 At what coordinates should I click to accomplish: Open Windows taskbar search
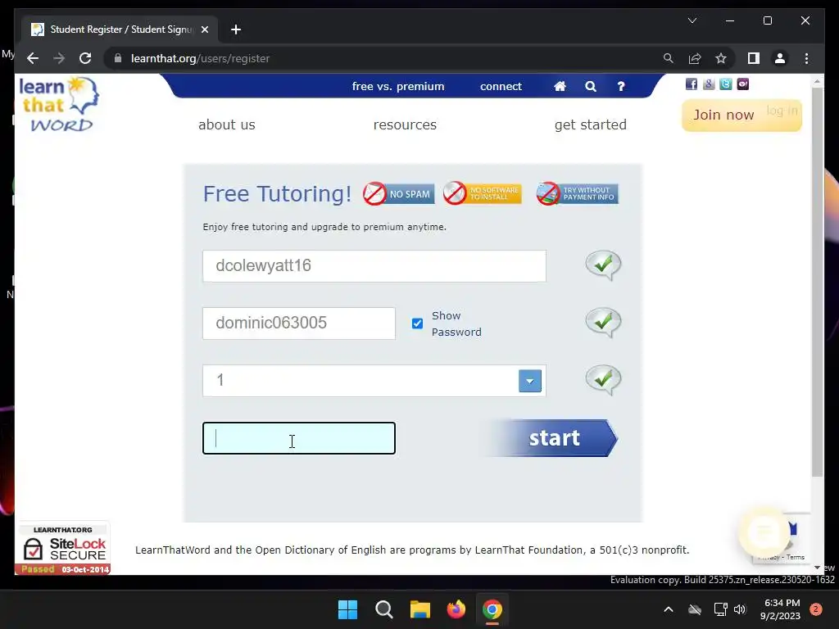tap(383, 609)
